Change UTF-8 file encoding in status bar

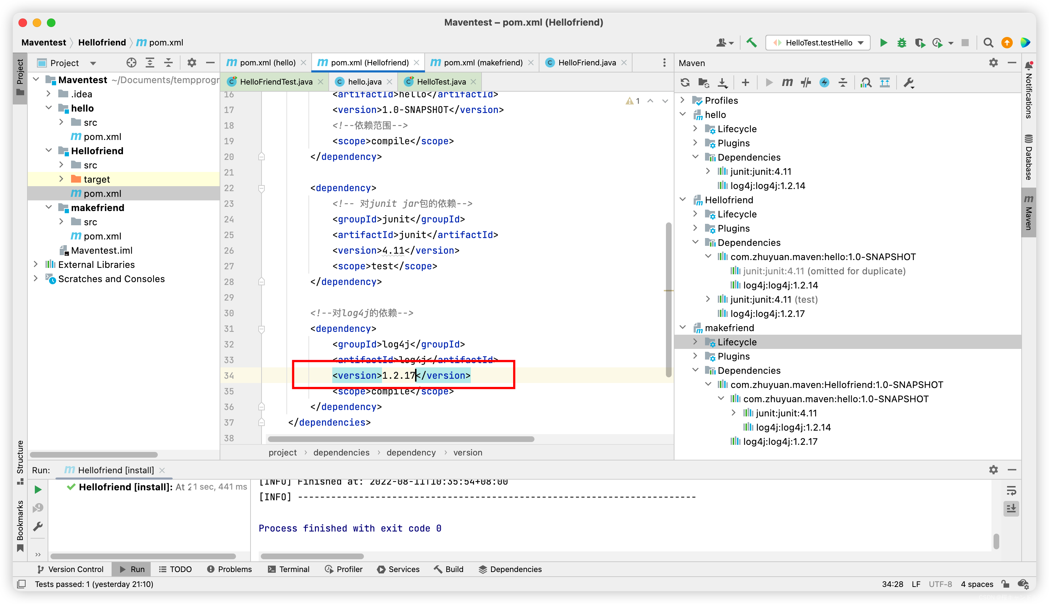tap(940, 584)
